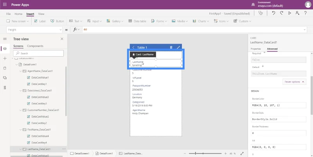Open the user account avatar

(308, 5)
